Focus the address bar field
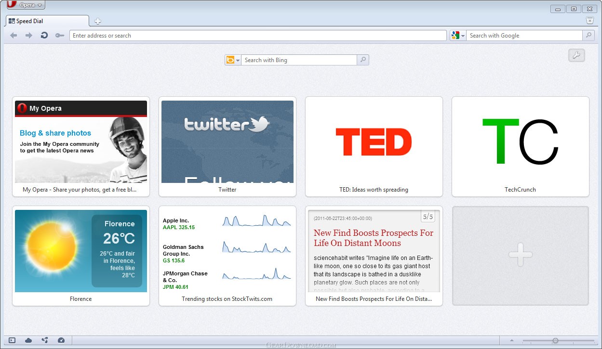This screenshot has height=349, width=602. pos(258,36)
